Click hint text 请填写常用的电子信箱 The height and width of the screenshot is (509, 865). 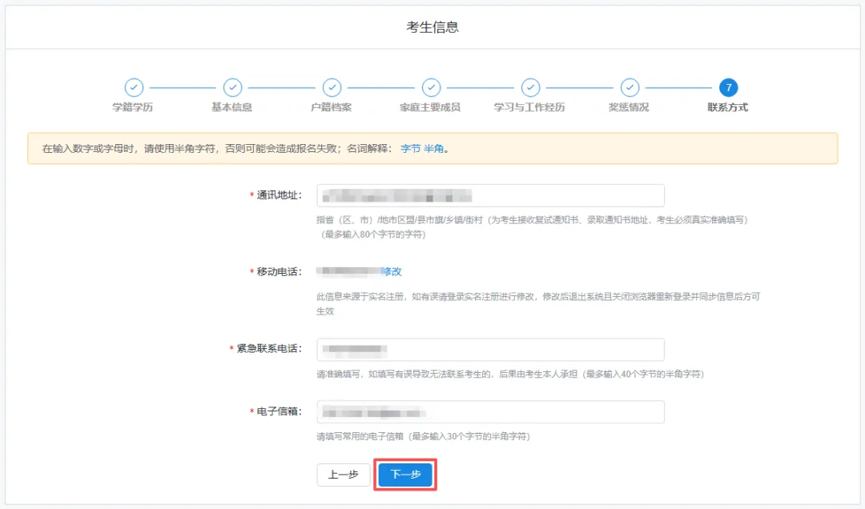[x=423, y=436]
